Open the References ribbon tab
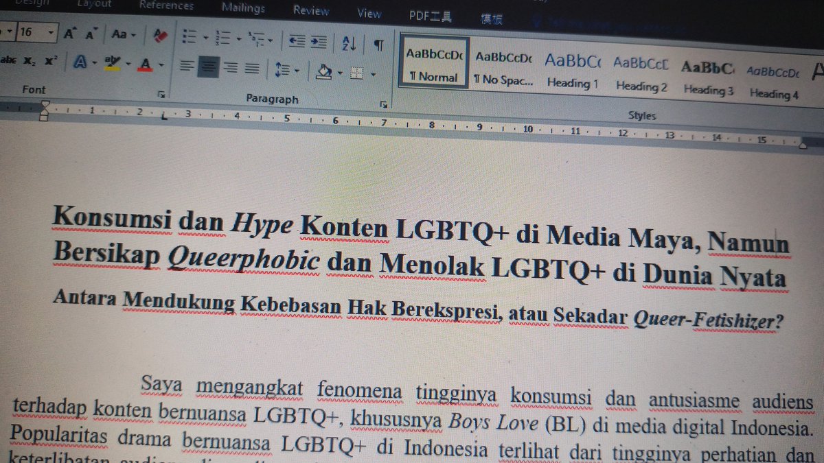The width and height of the screenshot is (824, 463). coord(167,5)
